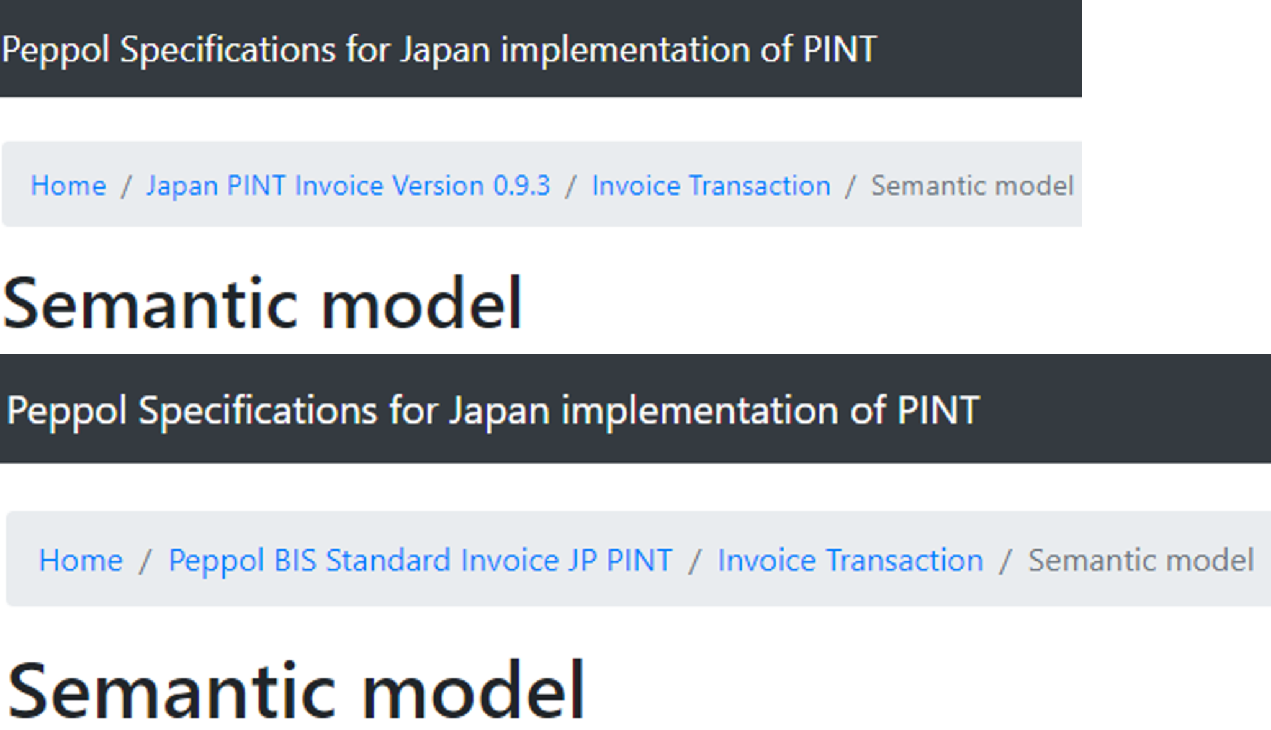Open the Home link in the bottom breadcrumb

[81, 559]
